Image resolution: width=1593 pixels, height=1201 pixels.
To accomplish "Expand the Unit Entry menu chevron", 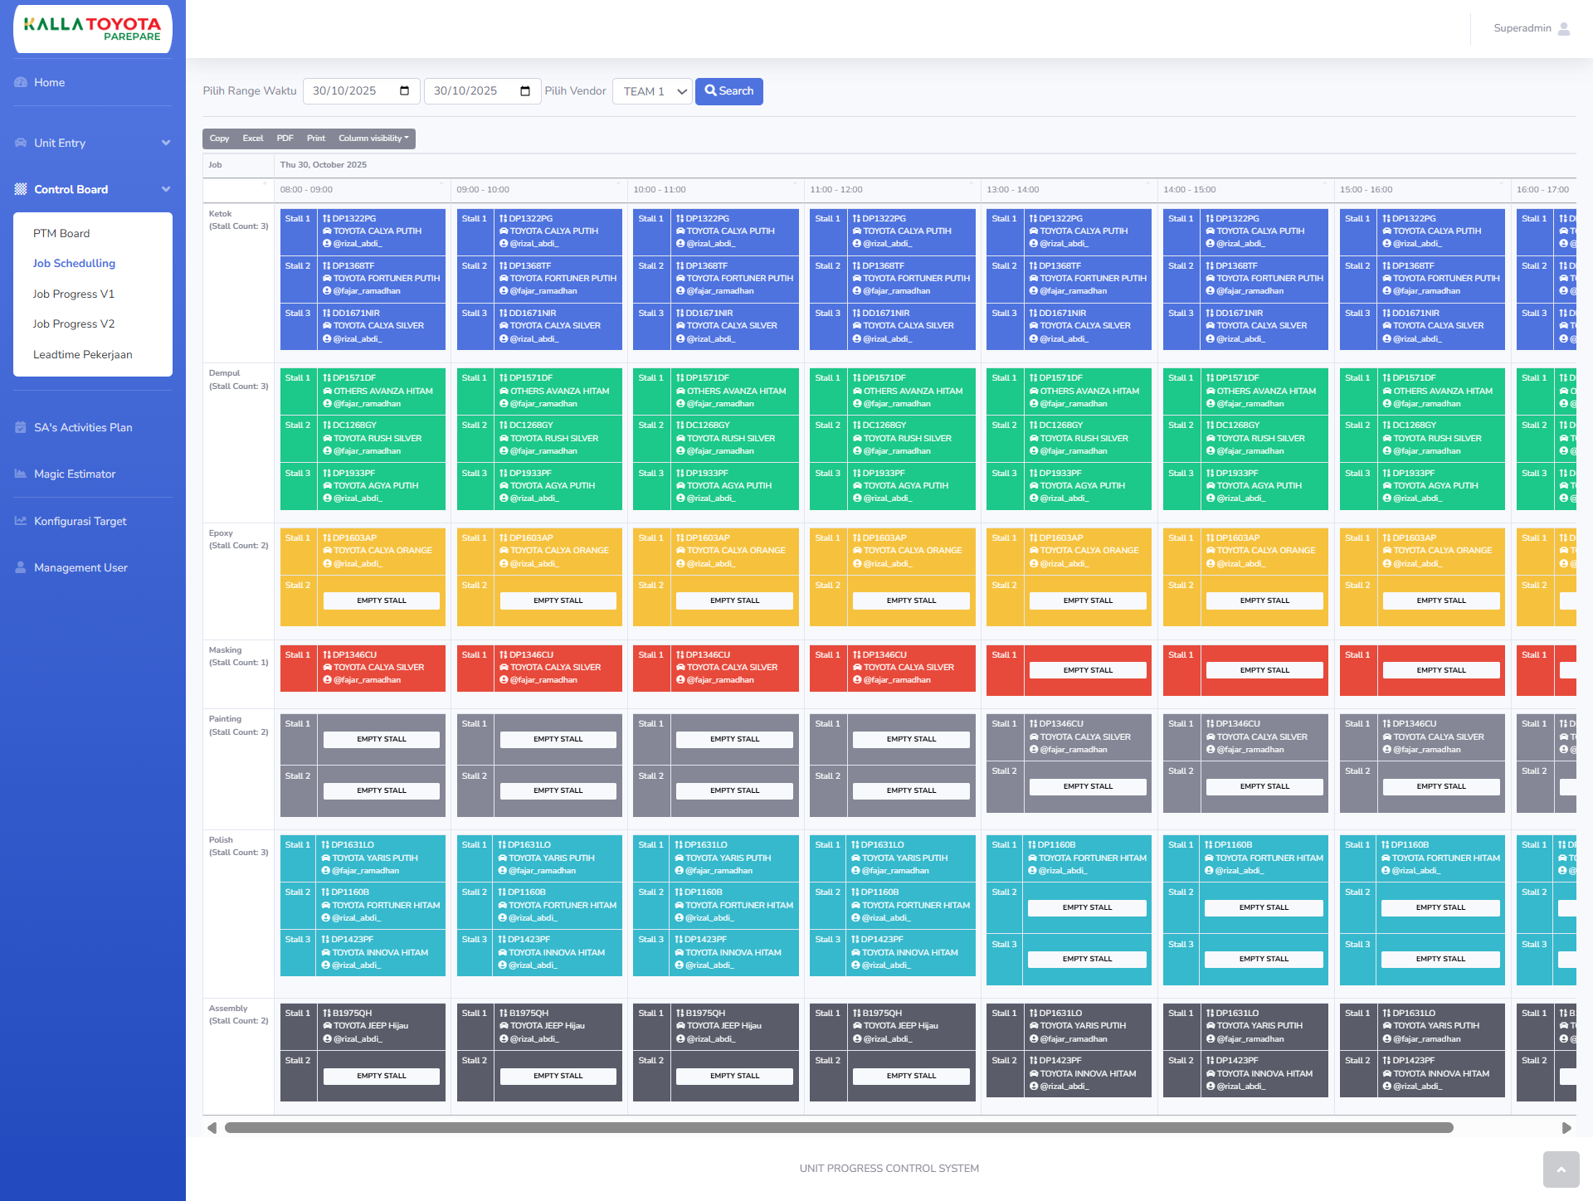I will click(x=166, y=143).
